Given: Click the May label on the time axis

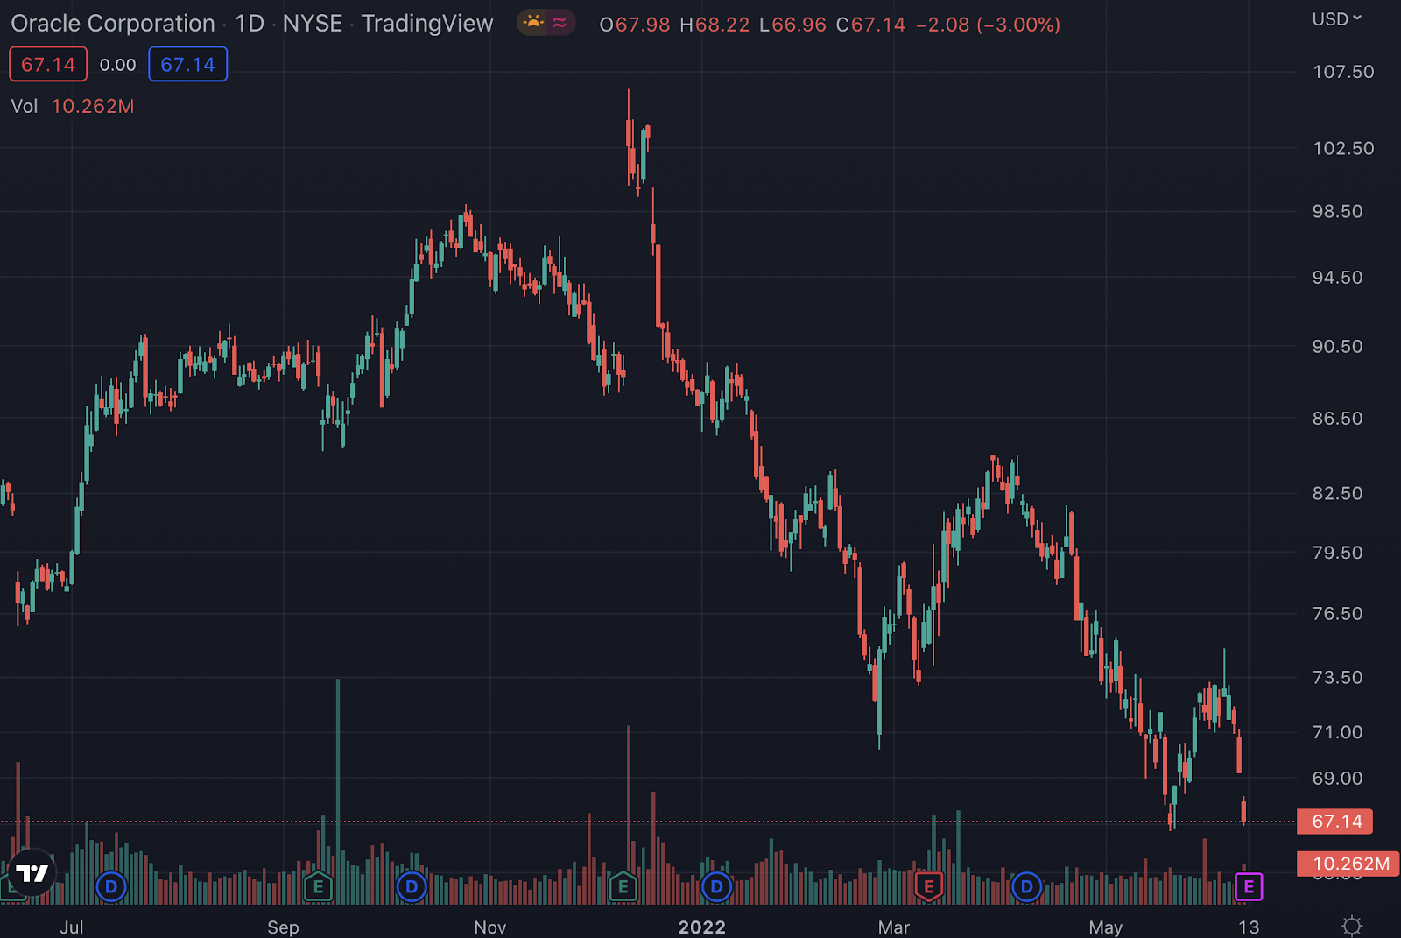Looking at the screenshot, I should click(1106, 927).
